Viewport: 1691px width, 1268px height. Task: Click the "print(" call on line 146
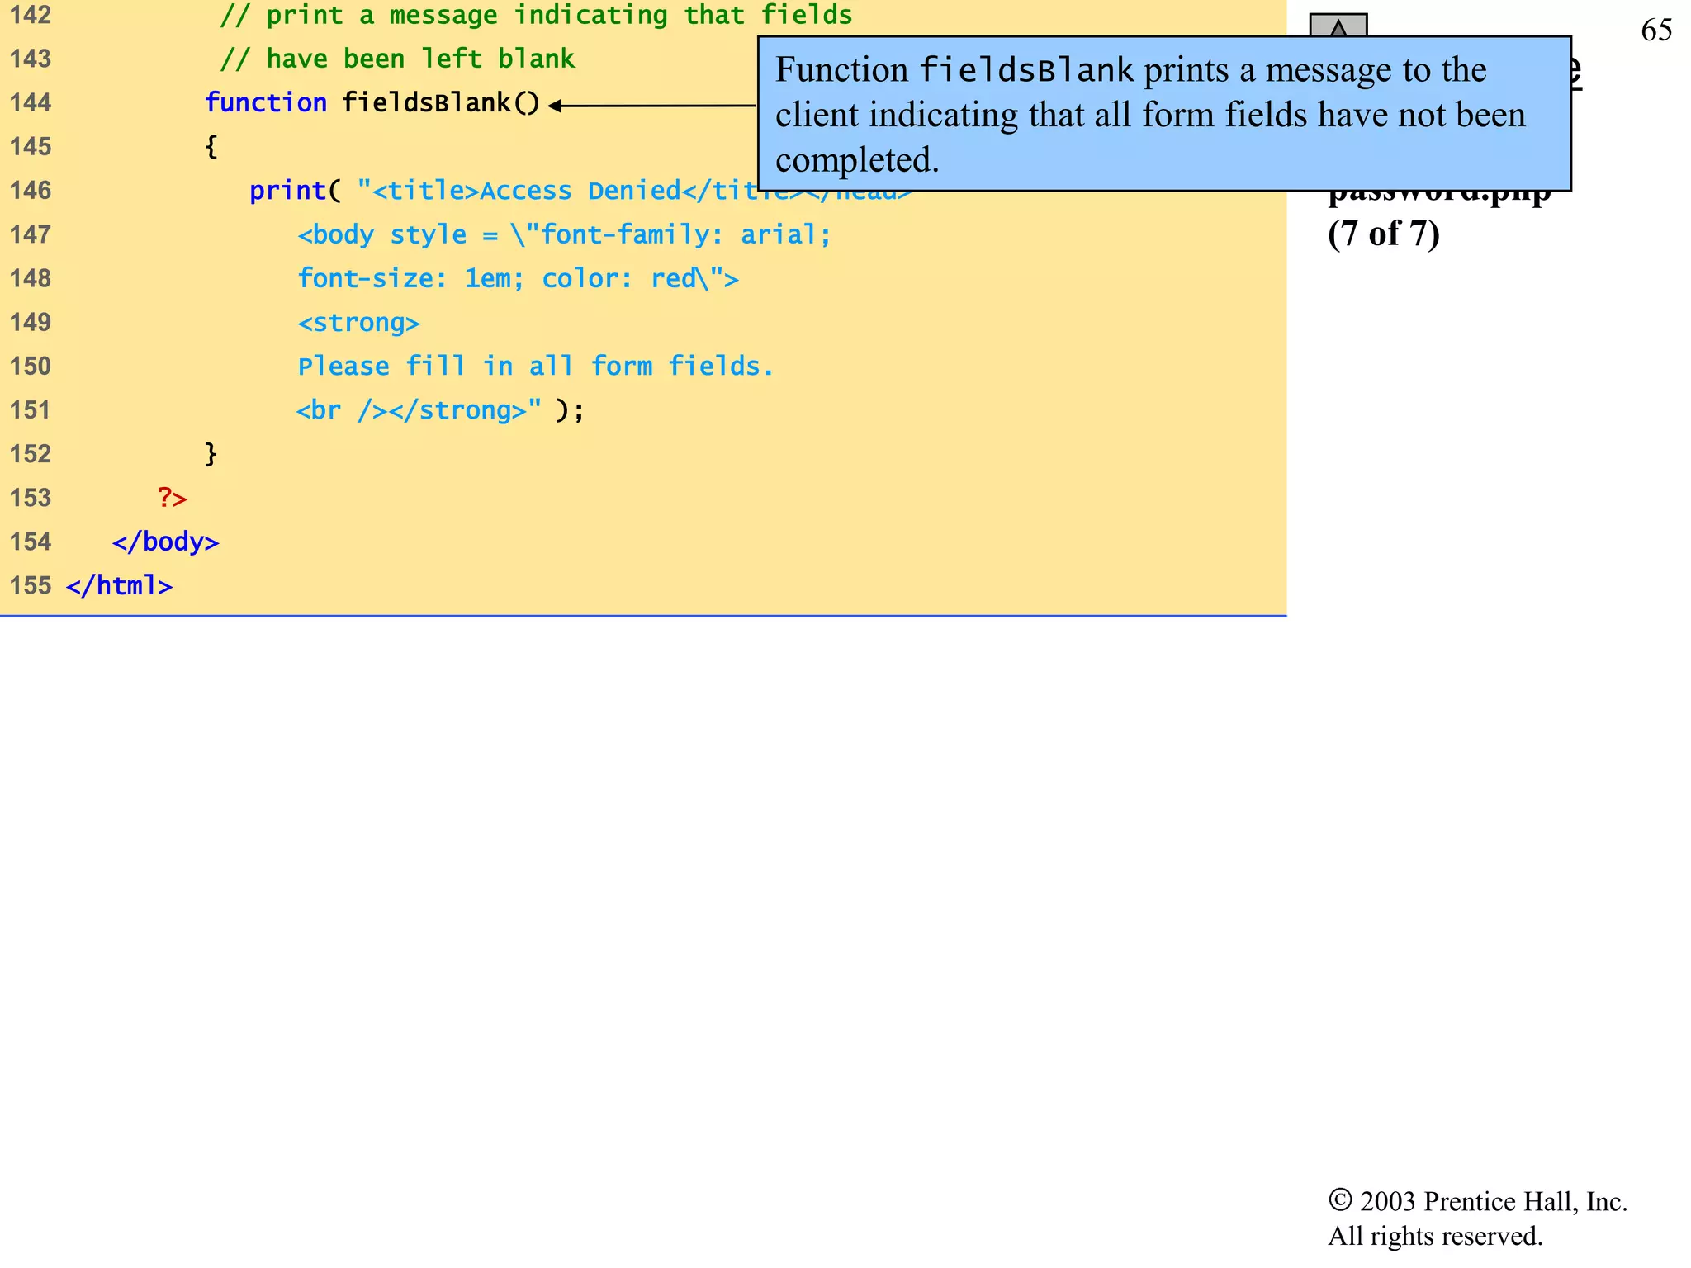point(295,191)
